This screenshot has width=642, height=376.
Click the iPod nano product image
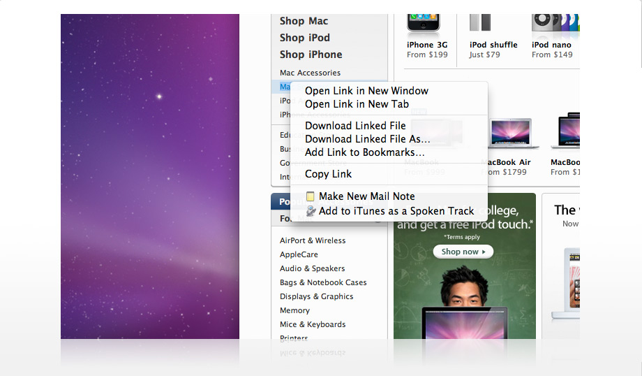click(555, 23)
